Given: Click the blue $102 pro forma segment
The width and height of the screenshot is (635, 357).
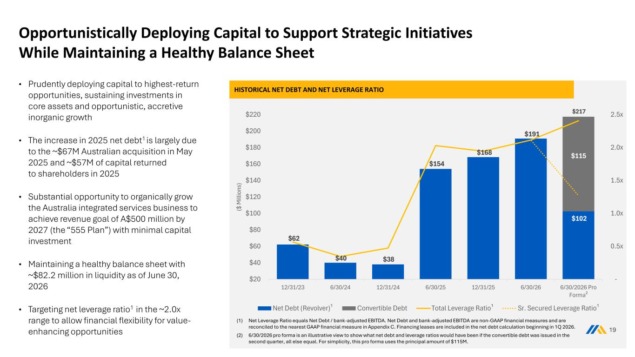Looking at the screenshot, I should [x=578, y=245].
